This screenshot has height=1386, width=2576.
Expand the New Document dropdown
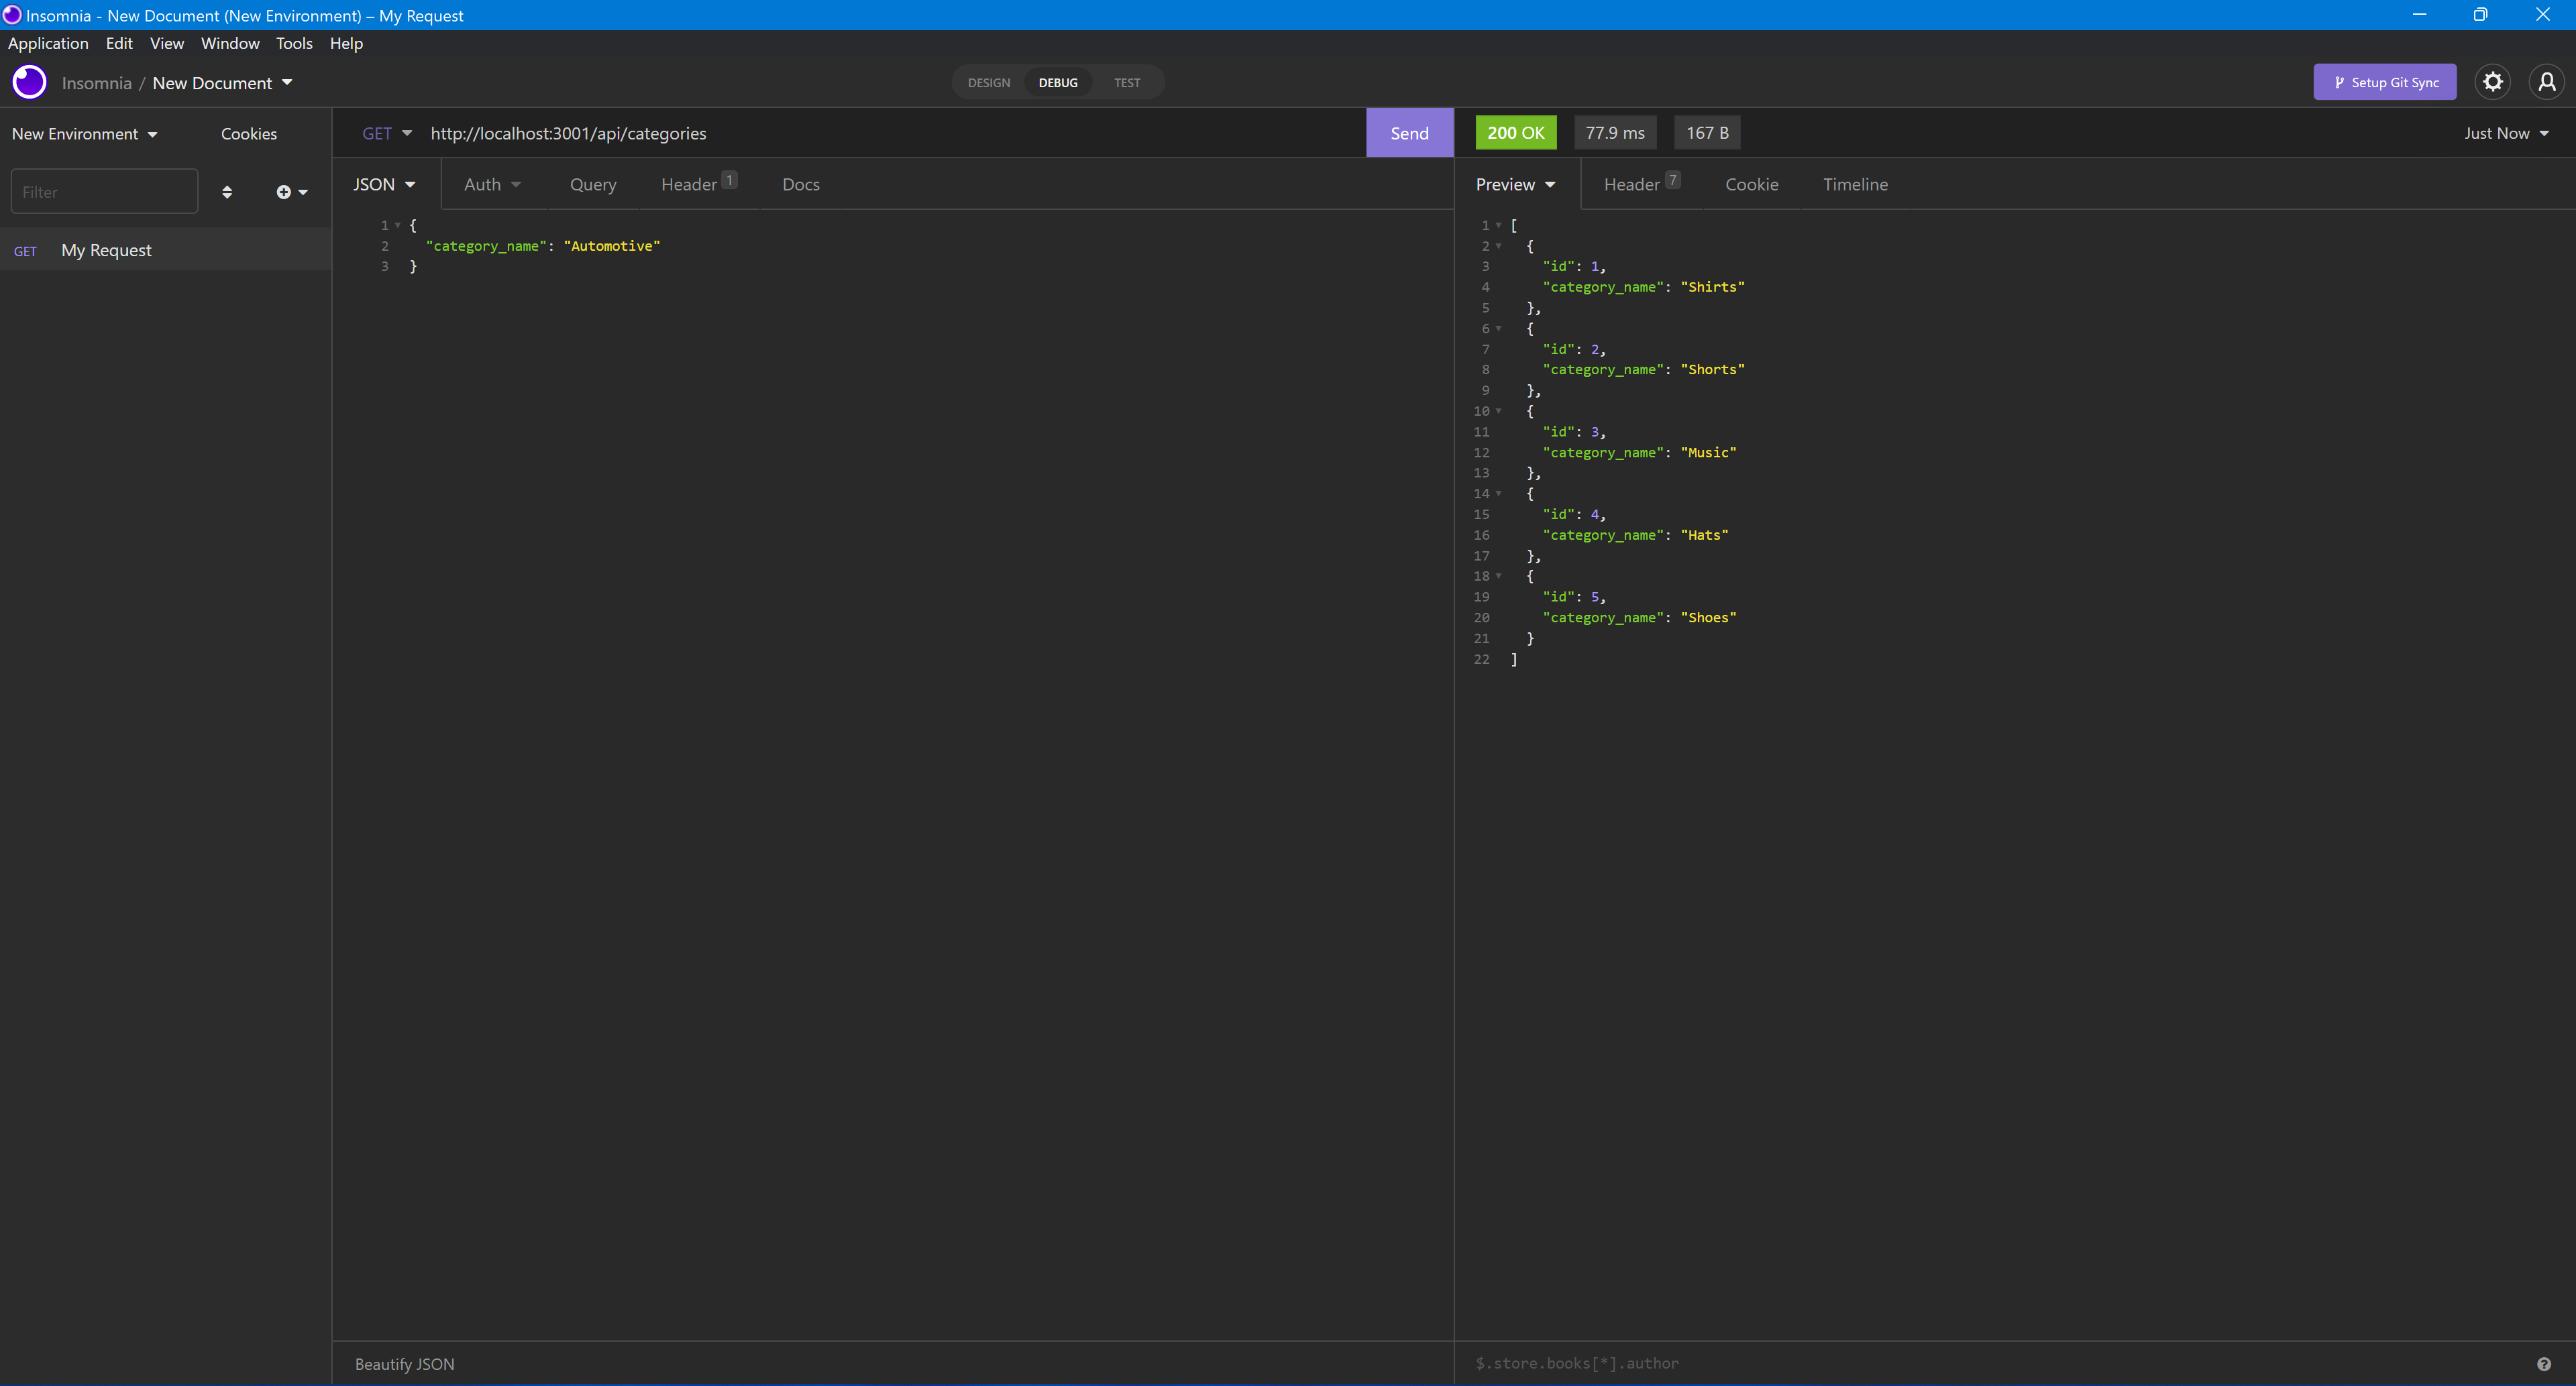(222, 83)
